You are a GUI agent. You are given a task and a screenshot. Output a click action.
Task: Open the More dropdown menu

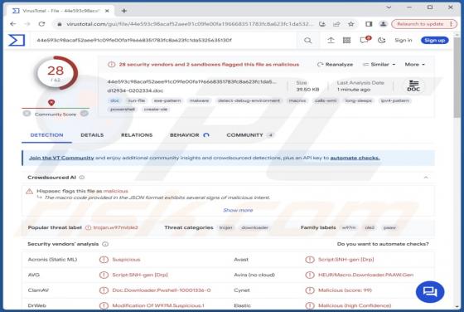[x=414, y=64]
